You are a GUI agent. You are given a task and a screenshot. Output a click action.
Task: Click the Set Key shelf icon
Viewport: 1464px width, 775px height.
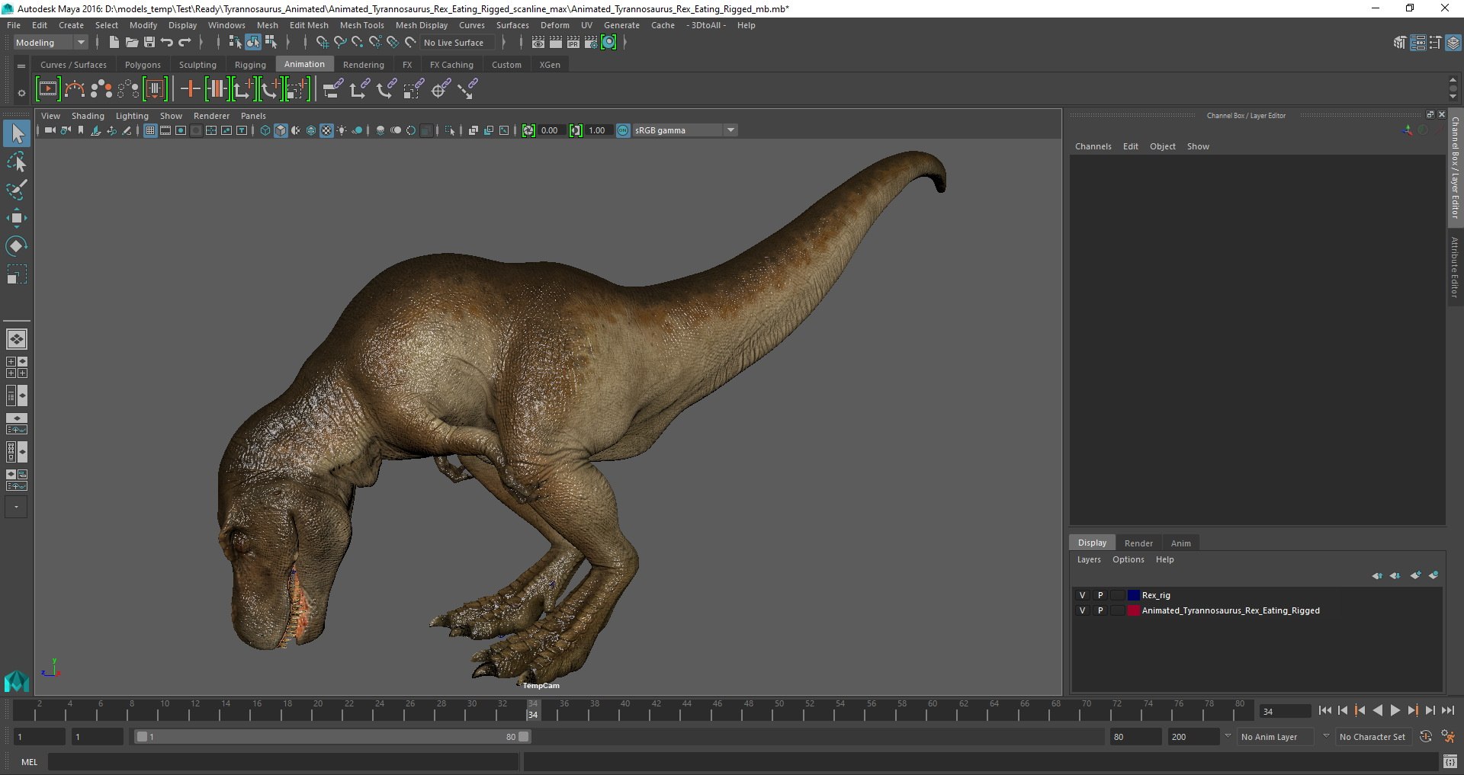tap(190, 89)
